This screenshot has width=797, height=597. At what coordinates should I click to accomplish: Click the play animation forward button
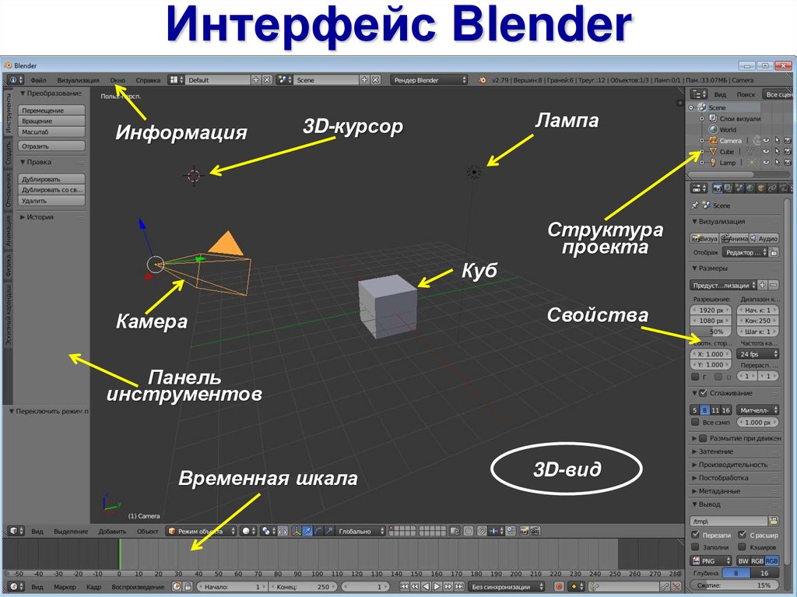tap(437, 587)
